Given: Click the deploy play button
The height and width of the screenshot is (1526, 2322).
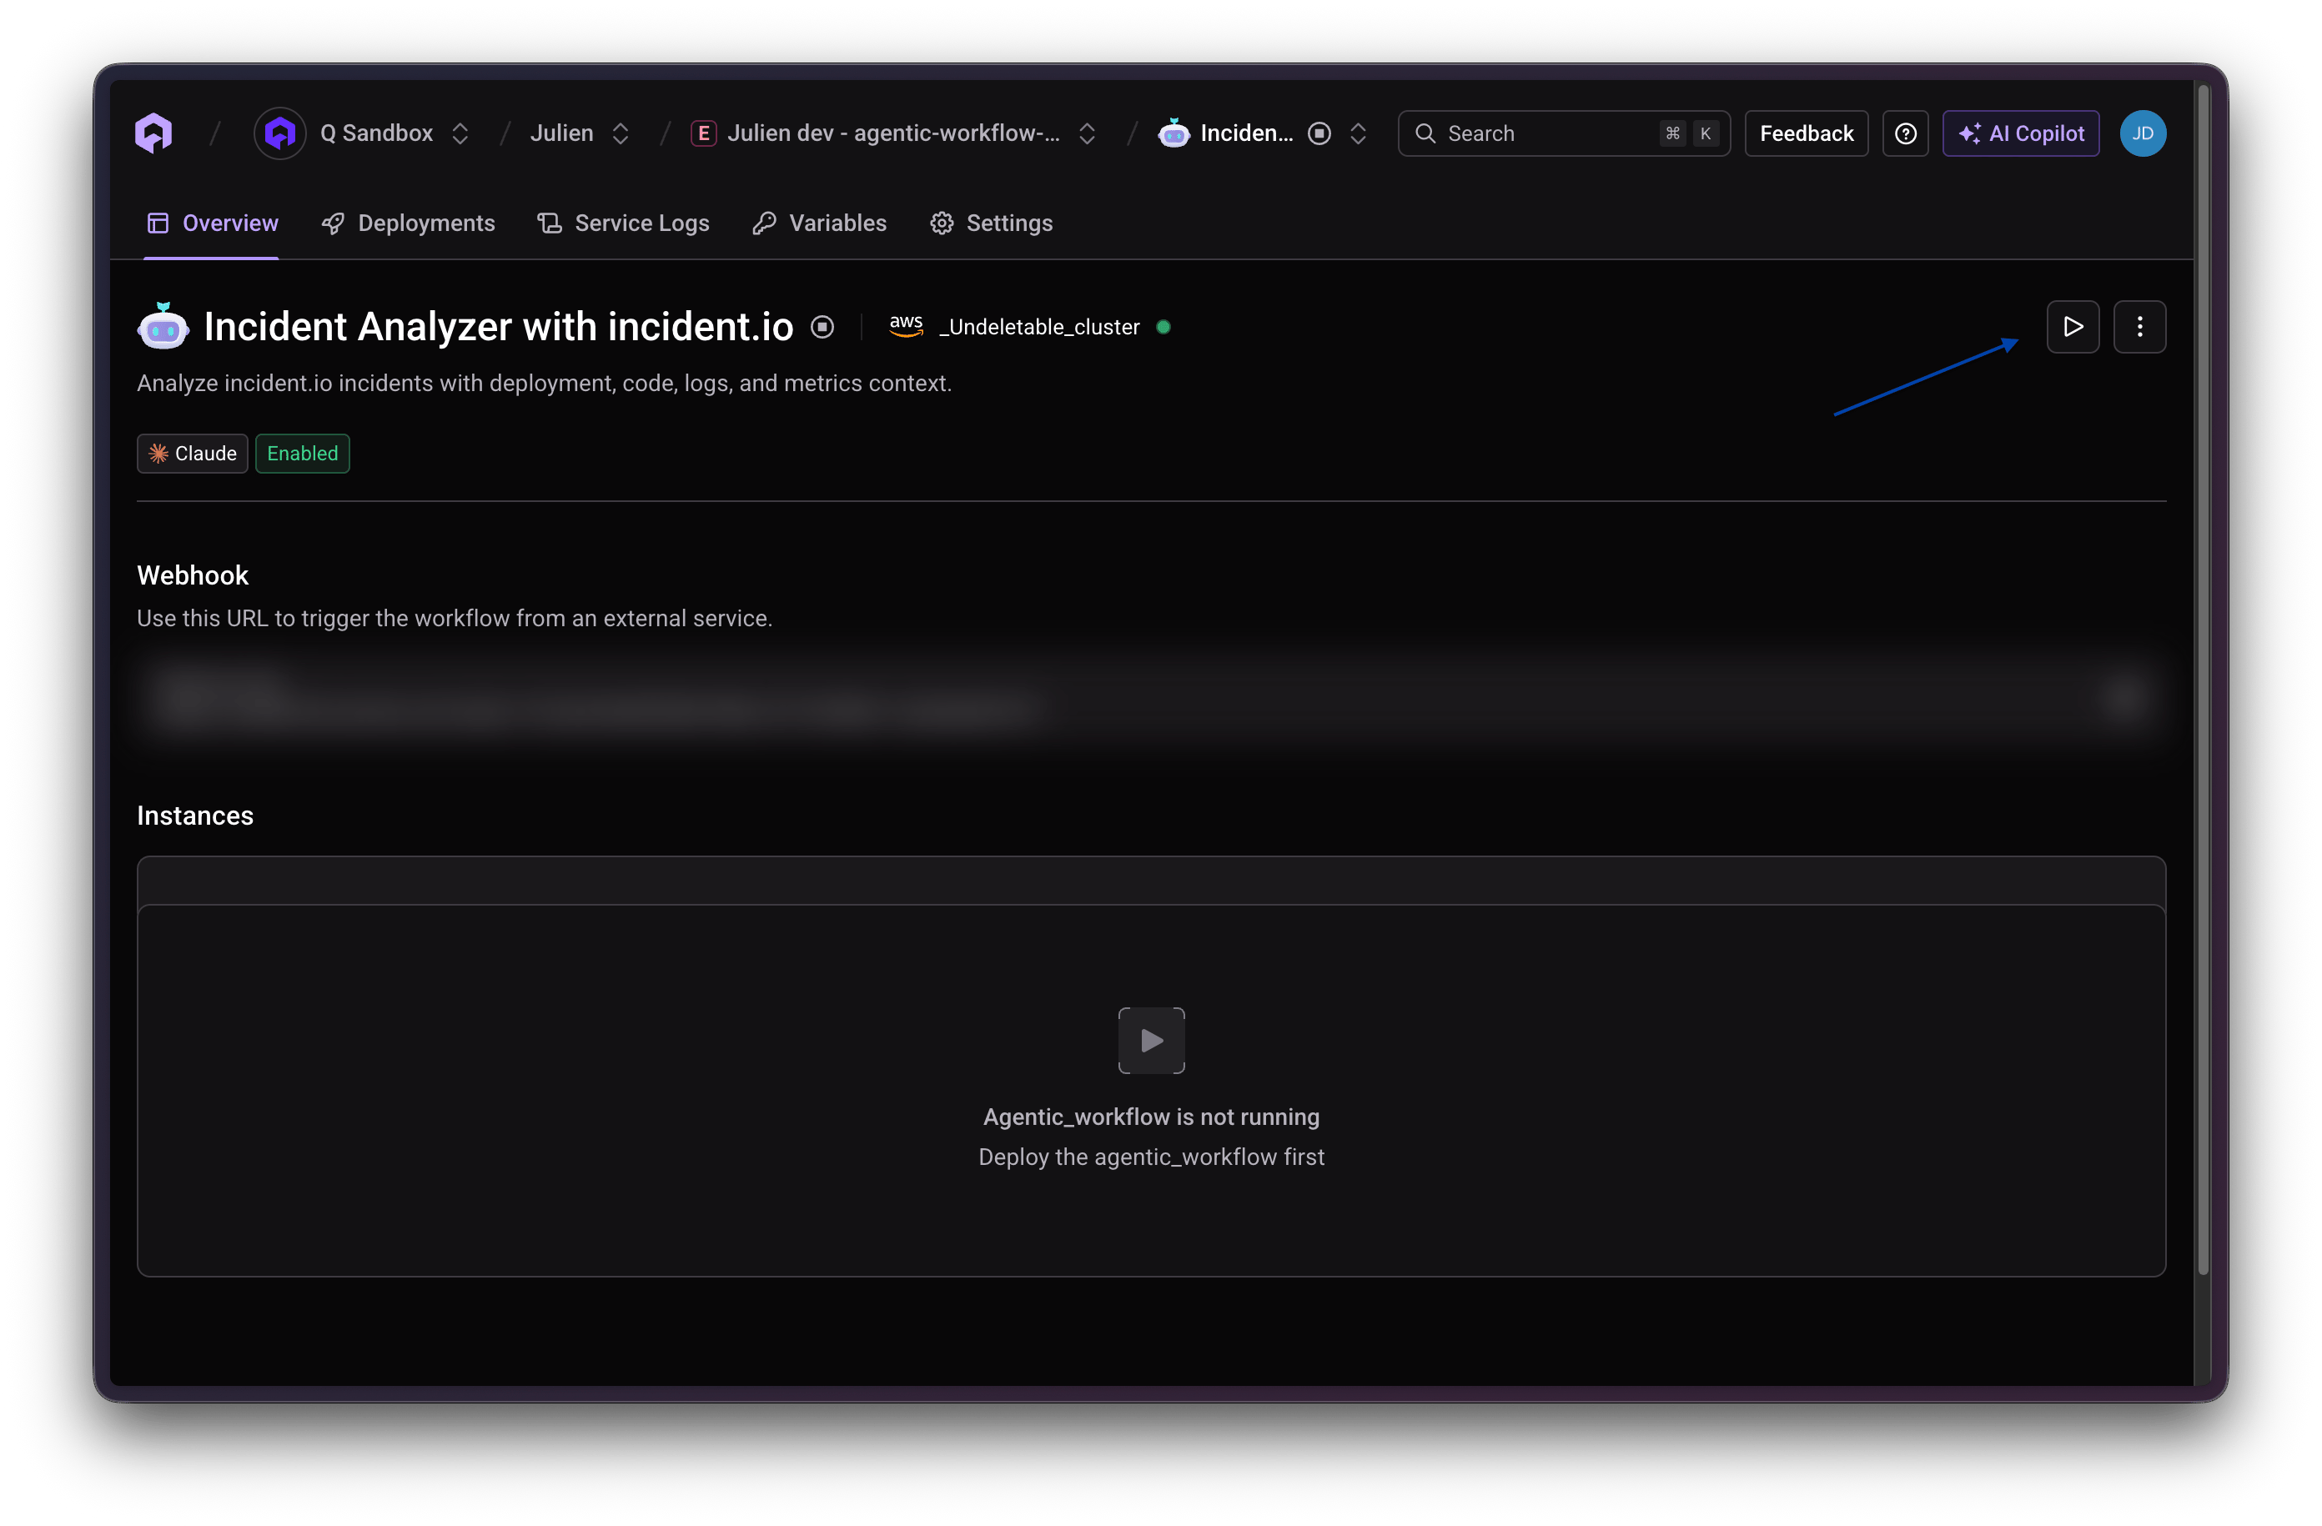Looking at the screenshot, I should click(2073, 327).
